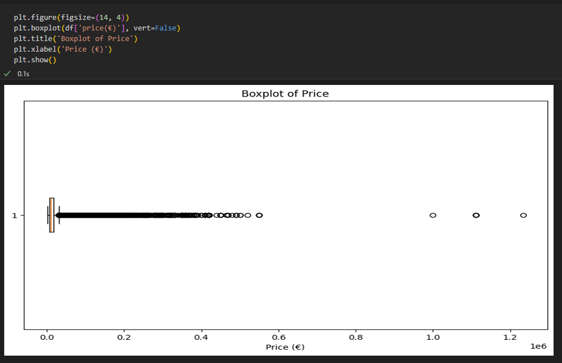This screenshot has height=363, width=562.
Task: Click the x-axis tick label 0.8
Action: (x=355, y=337)
